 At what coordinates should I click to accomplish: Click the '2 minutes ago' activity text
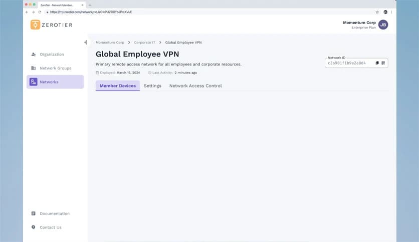click(186, 73)
